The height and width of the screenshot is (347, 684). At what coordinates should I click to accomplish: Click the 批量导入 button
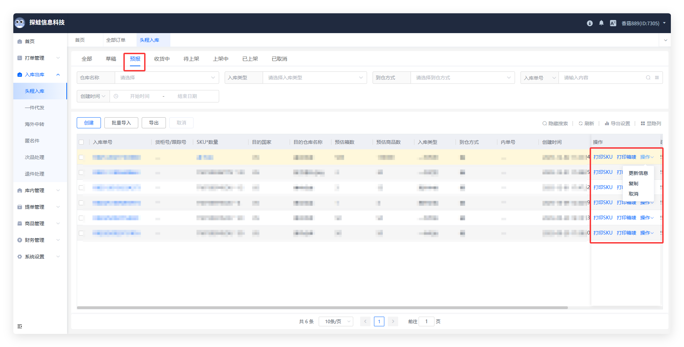click(x=121, y=123)
